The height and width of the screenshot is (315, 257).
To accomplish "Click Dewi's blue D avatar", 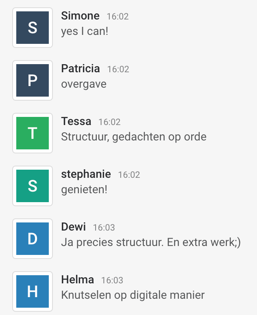I will pyautogui.click(x=33, y=239).
